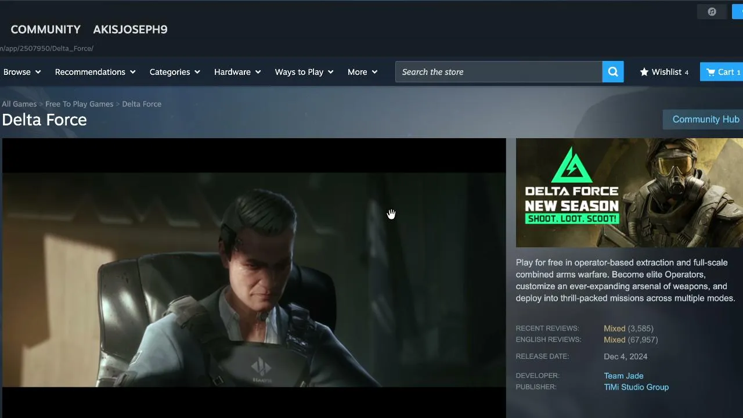Image resolution: width=743 pixels, height=418 pixels.
Task: Click the Delta Force New Season banner
Action: 629,193
